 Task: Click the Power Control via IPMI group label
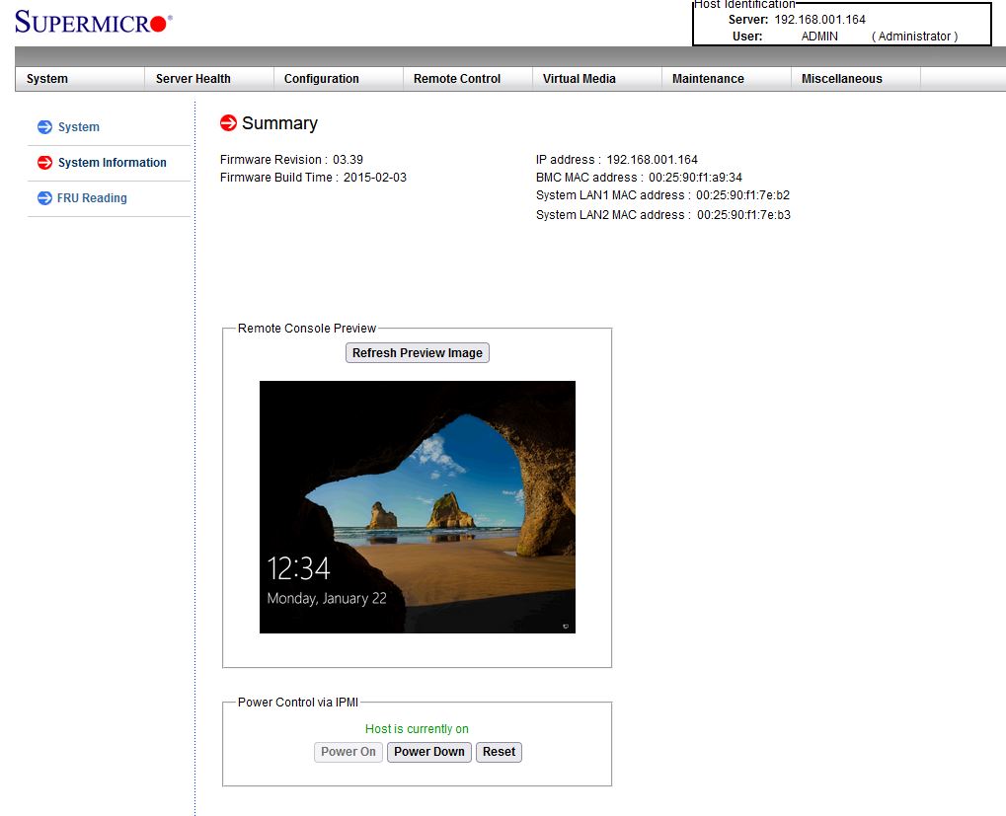[x=298, y=703]
